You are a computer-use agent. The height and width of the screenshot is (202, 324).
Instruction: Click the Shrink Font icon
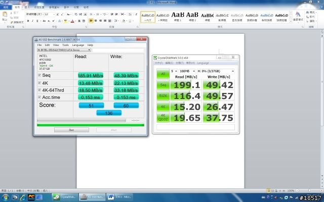[62, 15]
